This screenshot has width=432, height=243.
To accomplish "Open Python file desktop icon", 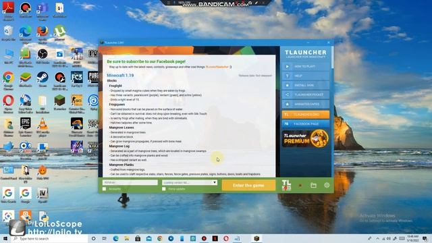I will tap(43, 217).
